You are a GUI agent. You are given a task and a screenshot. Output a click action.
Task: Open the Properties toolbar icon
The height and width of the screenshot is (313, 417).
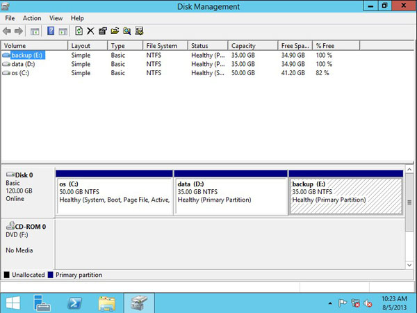pyautogui.click(x=103, y=31)
